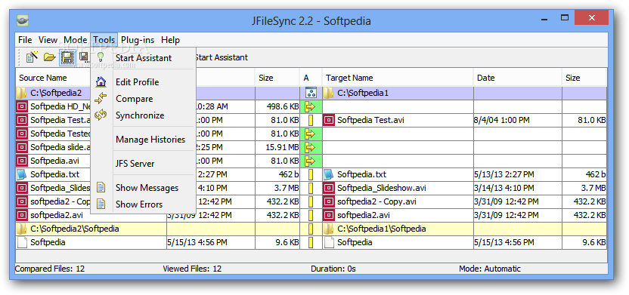The image size is (629, 295).
Task: Click the Open Profile folder toolbar icon
Action: tap(49, 57)
